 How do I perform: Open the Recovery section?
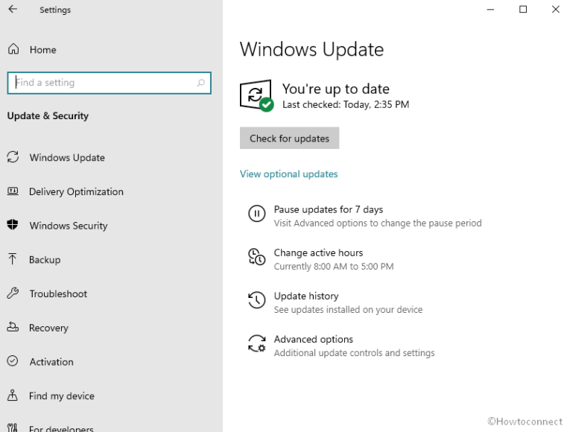(48, 328)
